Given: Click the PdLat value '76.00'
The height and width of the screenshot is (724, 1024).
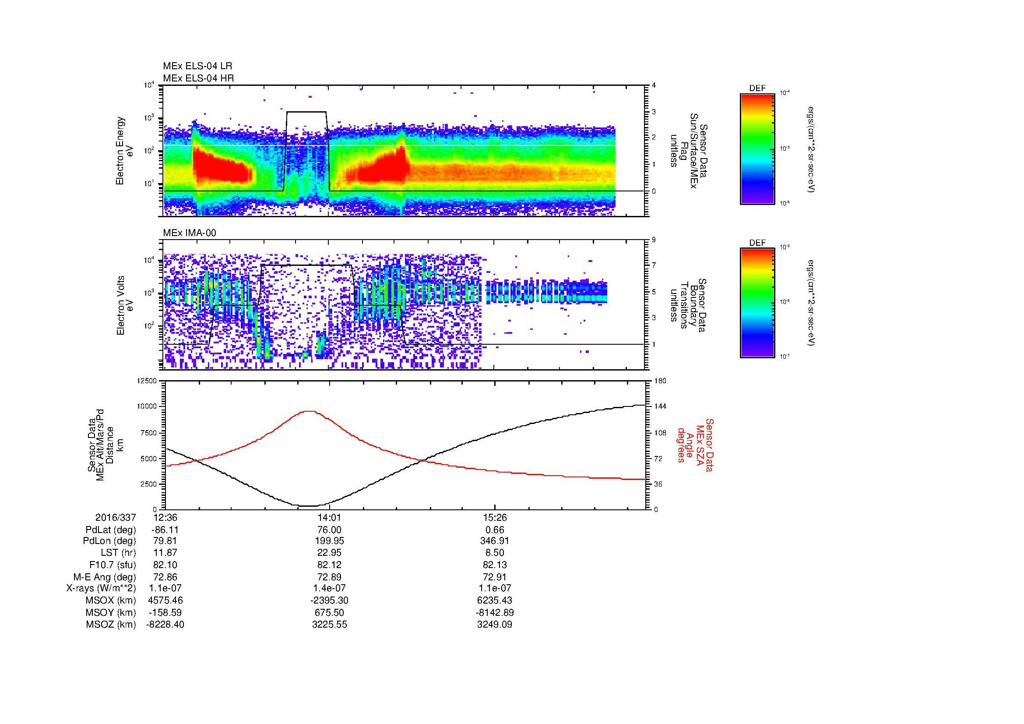Looking at the screenshot, I should [330, 530].
